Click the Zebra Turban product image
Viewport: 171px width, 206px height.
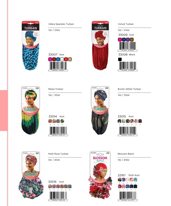(30, 45)
